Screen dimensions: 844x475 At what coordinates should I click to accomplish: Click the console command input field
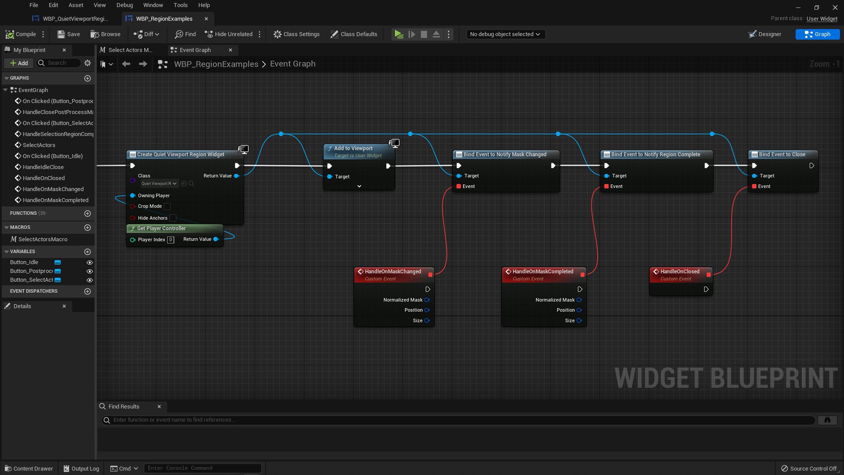coord(202,468)
